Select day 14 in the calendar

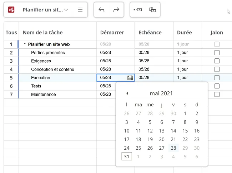coord(173,131)
